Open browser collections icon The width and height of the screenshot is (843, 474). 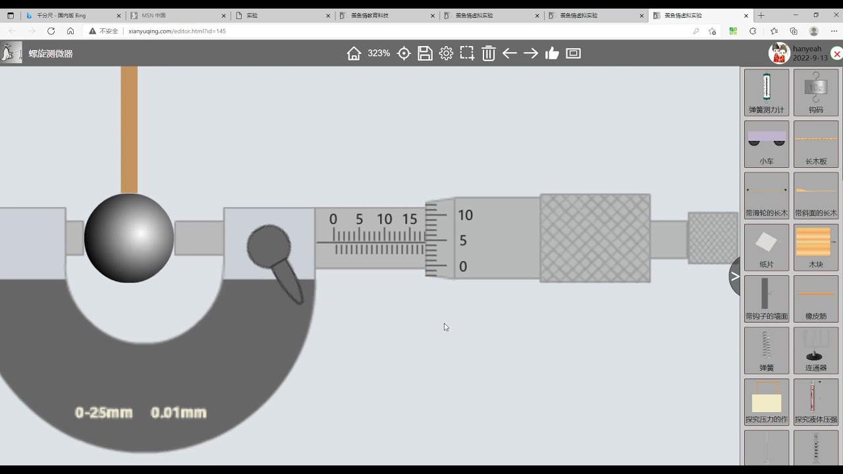pos(794,31)
